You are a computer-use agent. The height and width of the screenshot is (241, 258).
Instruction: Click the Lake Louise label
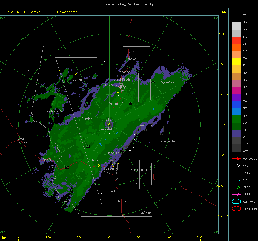[x=22, y=141]
